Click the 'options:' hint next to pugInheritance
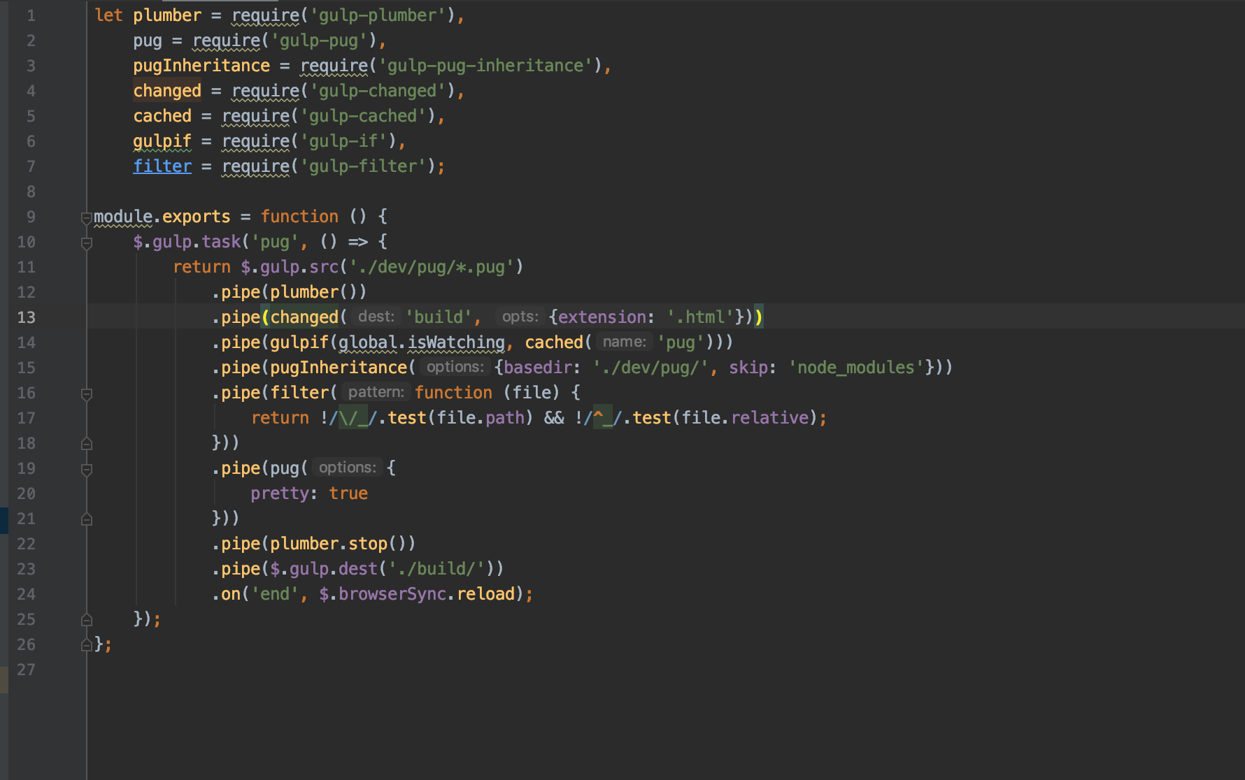The image size is (1245, 780). (x=455, y=367)
